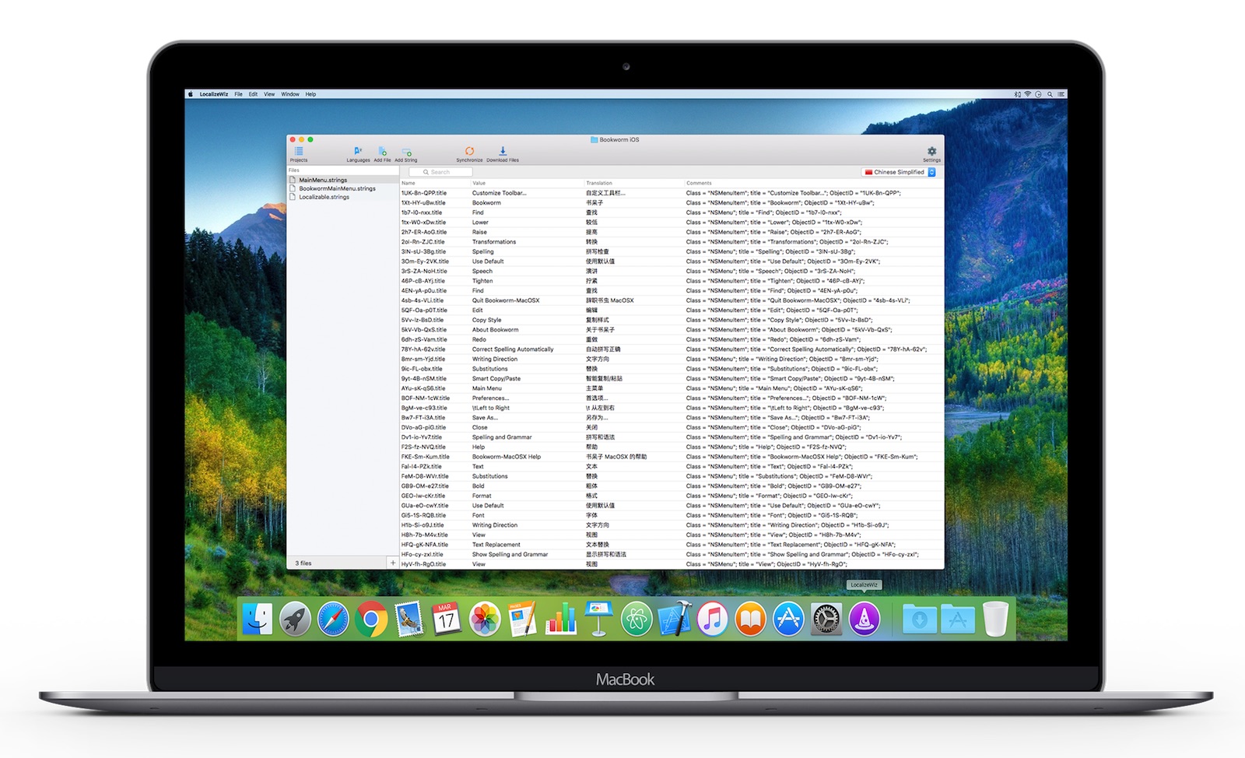This screenshot has height=758, width=1245.
Task: Open Xcode hammer icon in the Dock
Action: click(x=675, y=619)
